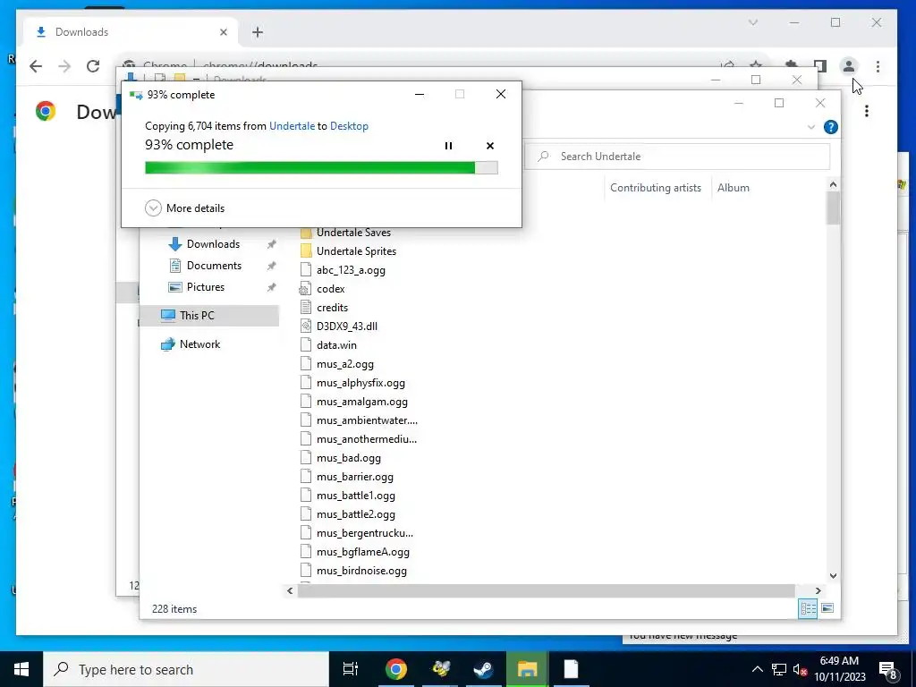The image size is (916, 687).
Task: Open Chrome tab search dropdown
Action: click(753, 22)
